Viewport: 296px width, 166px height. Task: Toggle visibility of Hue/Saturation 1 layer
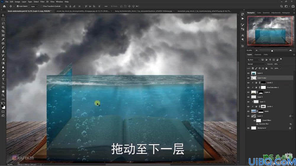(248, 87)
